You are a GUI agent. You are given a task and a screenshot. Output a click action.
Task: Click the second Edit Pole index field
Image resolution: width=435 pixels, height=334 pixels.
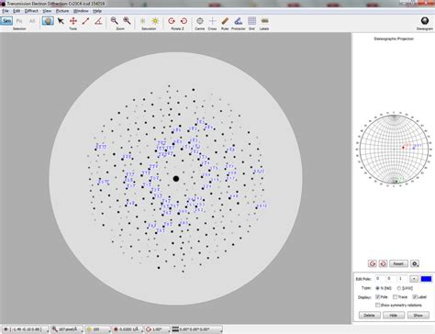391,279
